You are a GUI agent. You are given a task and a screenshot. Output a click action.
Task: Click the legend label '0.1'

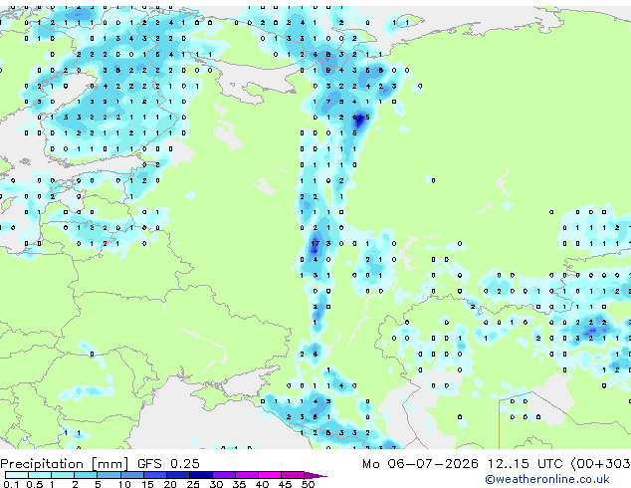tap(11, 484)
